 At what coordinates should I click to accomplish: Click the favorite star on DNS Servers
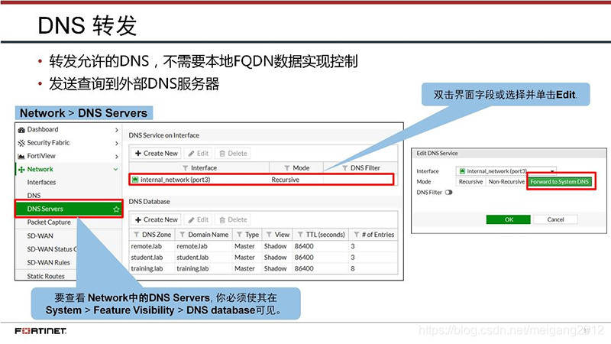pos(116,209)
